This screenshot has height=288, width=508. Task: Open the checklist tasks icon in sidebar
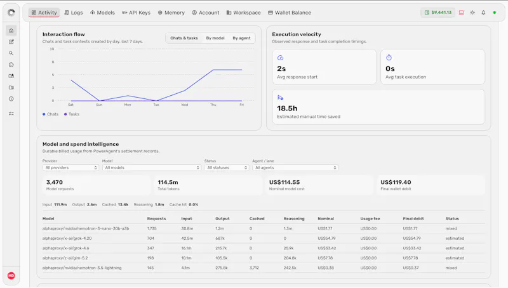[x=11, y=114]
